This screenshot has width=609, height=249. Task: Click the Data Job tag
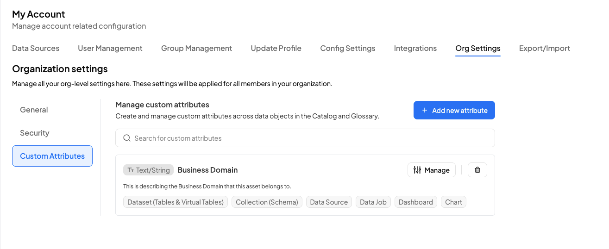click(x=373, y=202)
